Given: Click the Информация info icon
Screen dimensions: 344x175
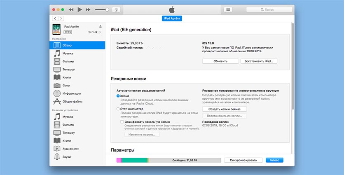Looking at the screenshot, I should 57,93.
